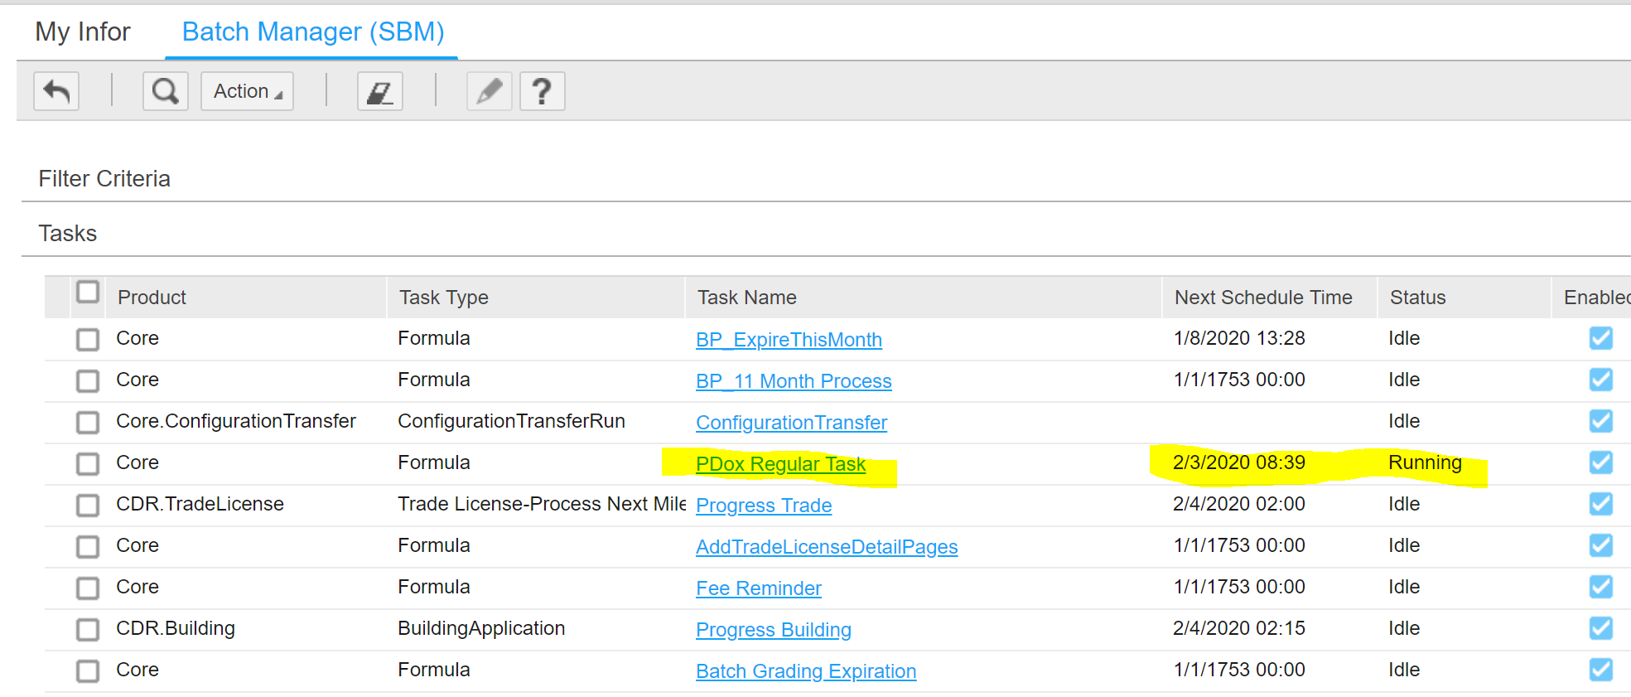Open help with the question mark icon
The image size is (1631, 697).
coord(543,91)
